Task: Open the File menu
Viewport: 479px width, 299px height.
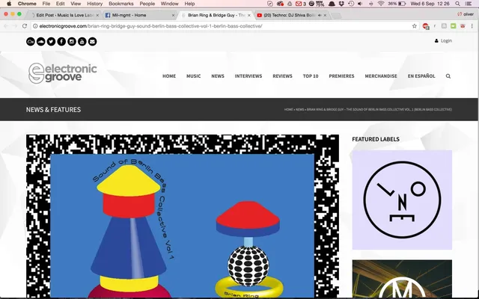Action: click(x=46, y=4)
